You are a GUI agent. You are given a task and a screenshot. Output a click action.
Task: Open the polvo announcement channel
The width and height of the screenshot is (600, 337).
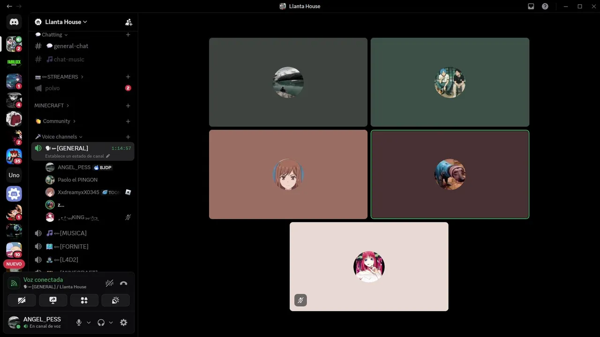[82, 88]
